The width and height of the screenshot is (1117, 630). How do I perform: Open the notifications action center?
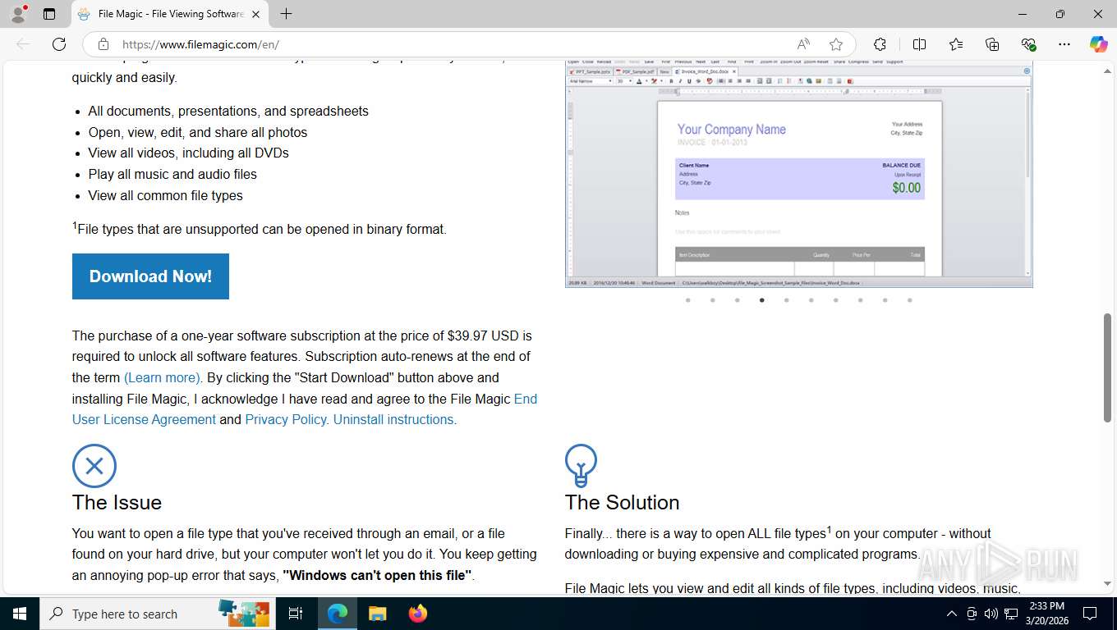(1090, 614)
